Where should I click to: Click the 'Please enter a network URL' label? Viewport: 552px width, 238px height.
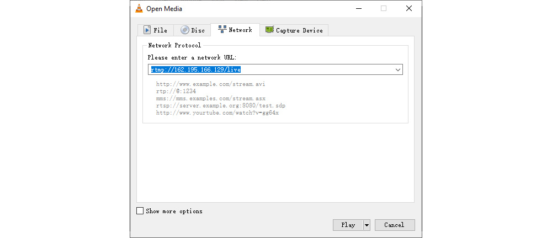tap(192, 57)
